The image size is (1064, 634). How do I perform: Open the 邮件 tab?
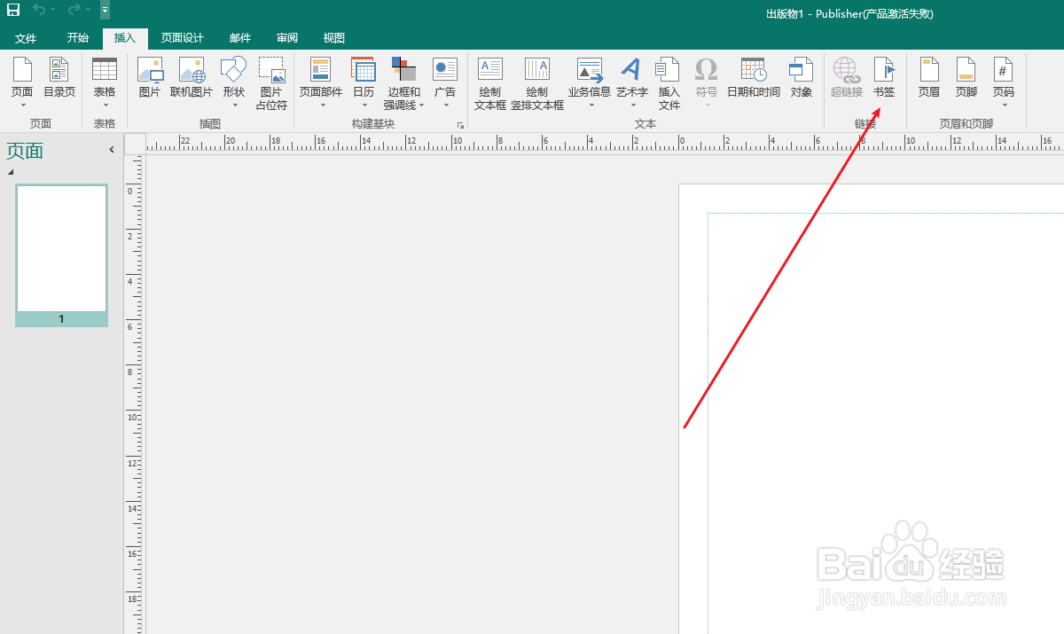[x=240, y=38]
